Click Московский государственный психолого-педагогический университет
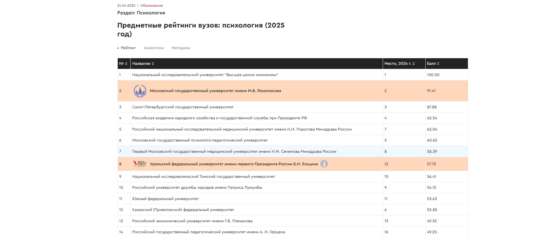Viewport: 544px width, 237px height. click(200, 140)
